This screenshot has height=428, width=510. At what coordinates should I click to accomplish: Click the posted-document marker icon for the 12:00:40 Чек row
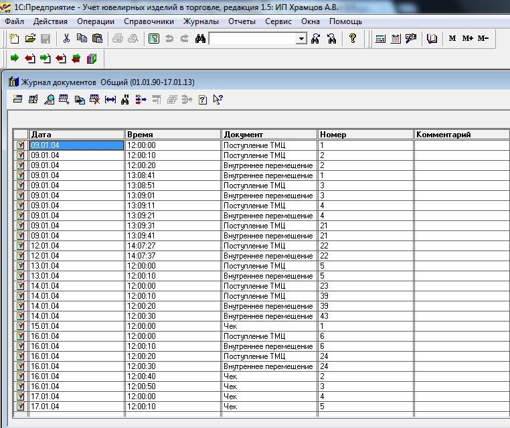click(x=21, y=376)
